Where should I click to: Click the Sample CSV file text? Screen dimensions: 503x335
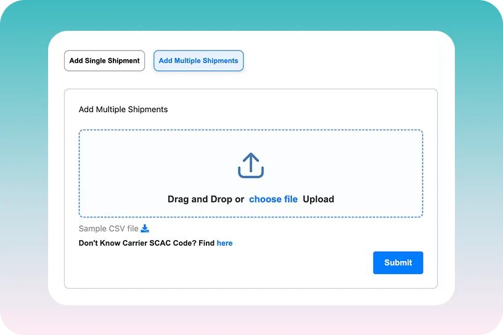coord(108,228)
